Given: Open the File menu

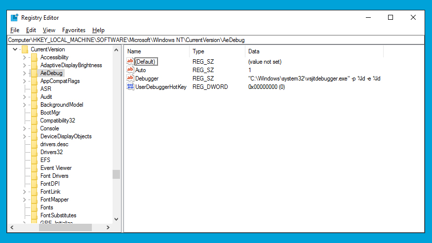Looking at the screenshot, I should [14, 30].
